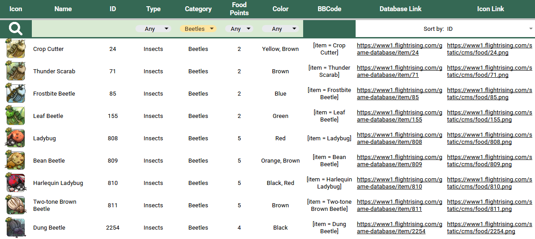Open the food/155.png icon link

tap(489, 116)
